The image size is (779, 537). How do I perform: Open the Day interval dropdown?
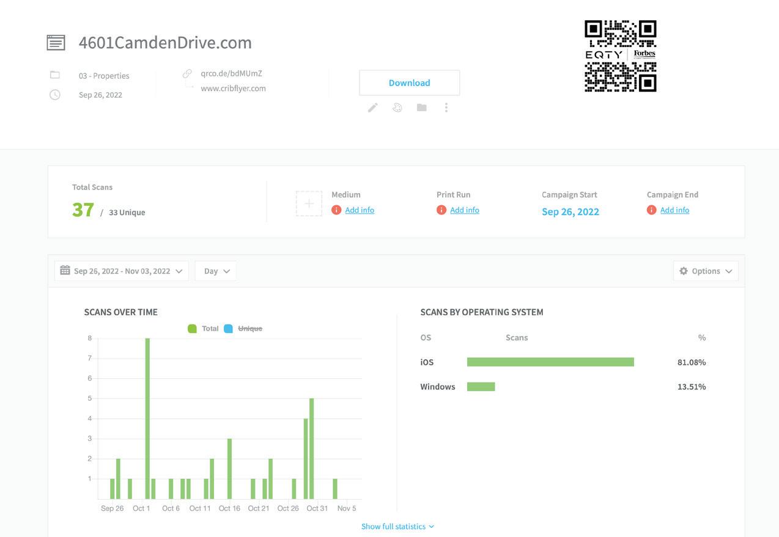click(216, 271)
